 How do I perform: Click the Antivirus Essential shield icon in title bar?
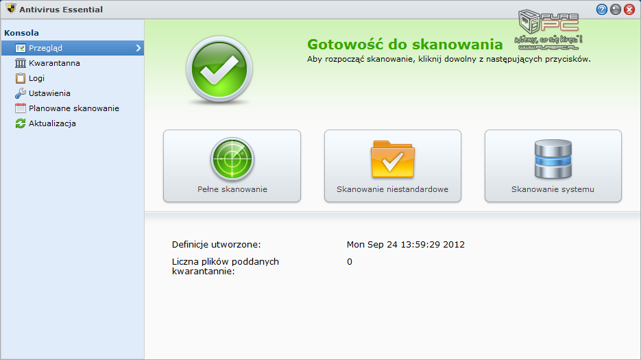pyautogui.click(x=11, y=10)
